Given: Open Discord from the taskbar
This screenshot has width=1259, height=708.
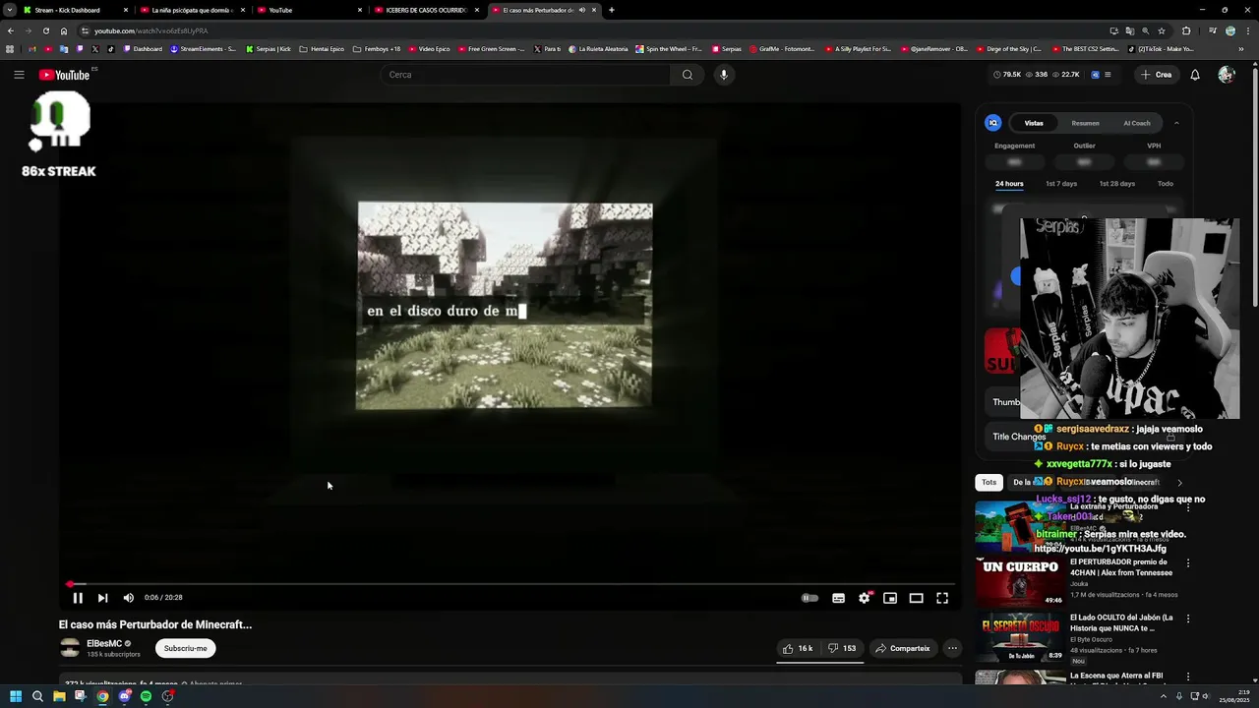Looking at the screenshot, I should pyautogui.click(x=124, y=696).
